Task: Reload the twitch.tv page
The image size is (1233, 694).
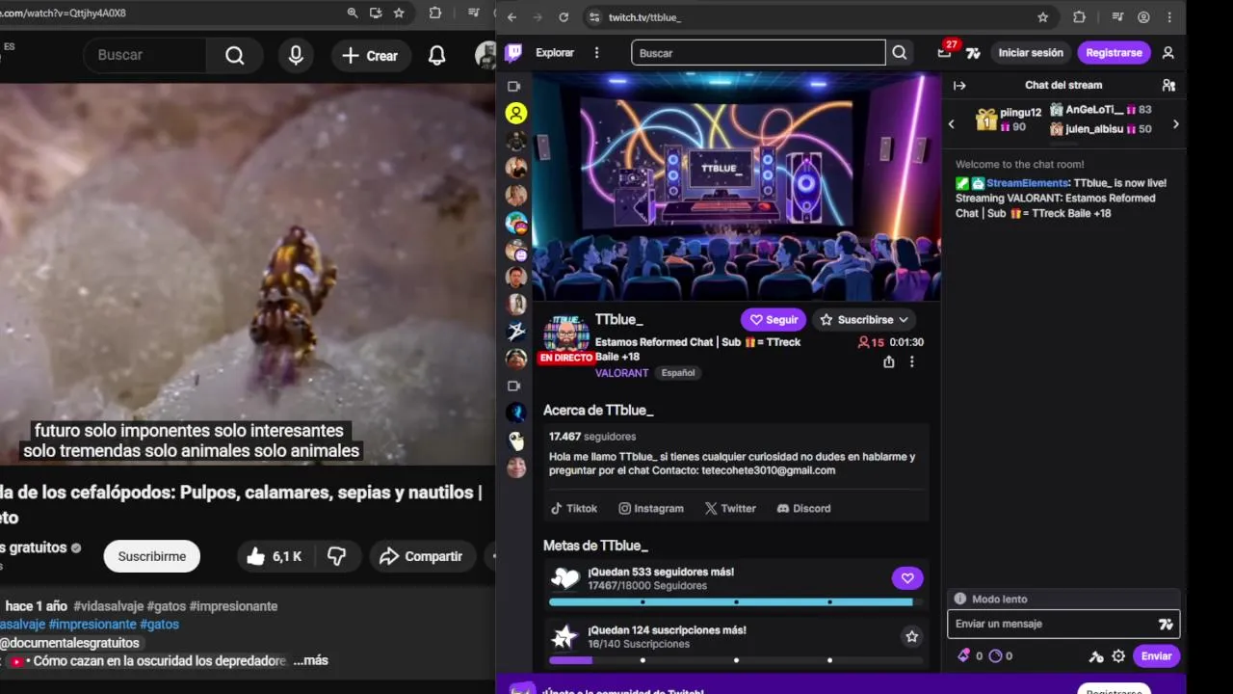Action: (x=564, y=17)
